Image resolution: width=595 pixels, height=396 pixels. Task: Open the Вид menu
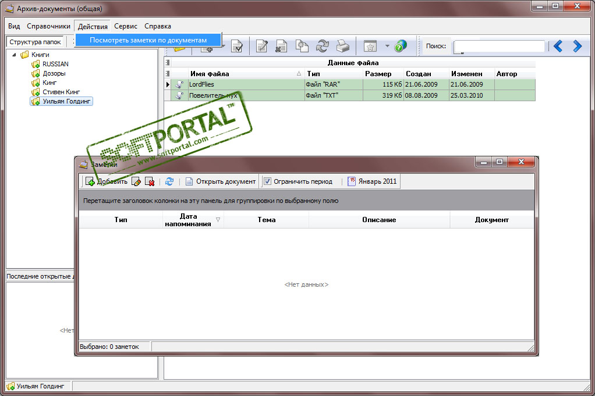pyautogui.click(x=14, y=26)
